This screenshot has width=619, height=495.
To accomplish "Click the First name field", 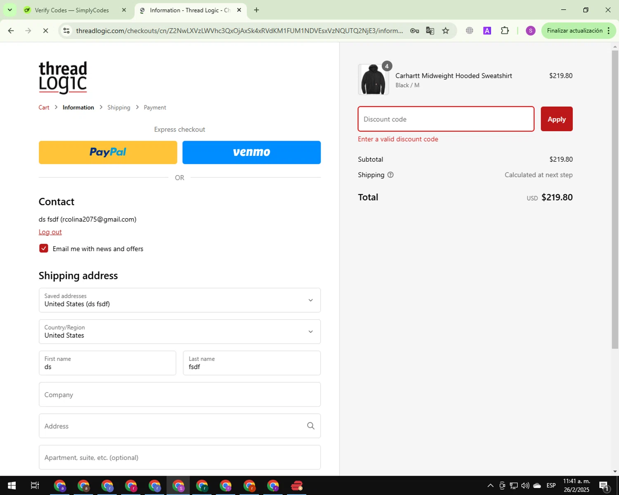I will (x=107, y=363).
